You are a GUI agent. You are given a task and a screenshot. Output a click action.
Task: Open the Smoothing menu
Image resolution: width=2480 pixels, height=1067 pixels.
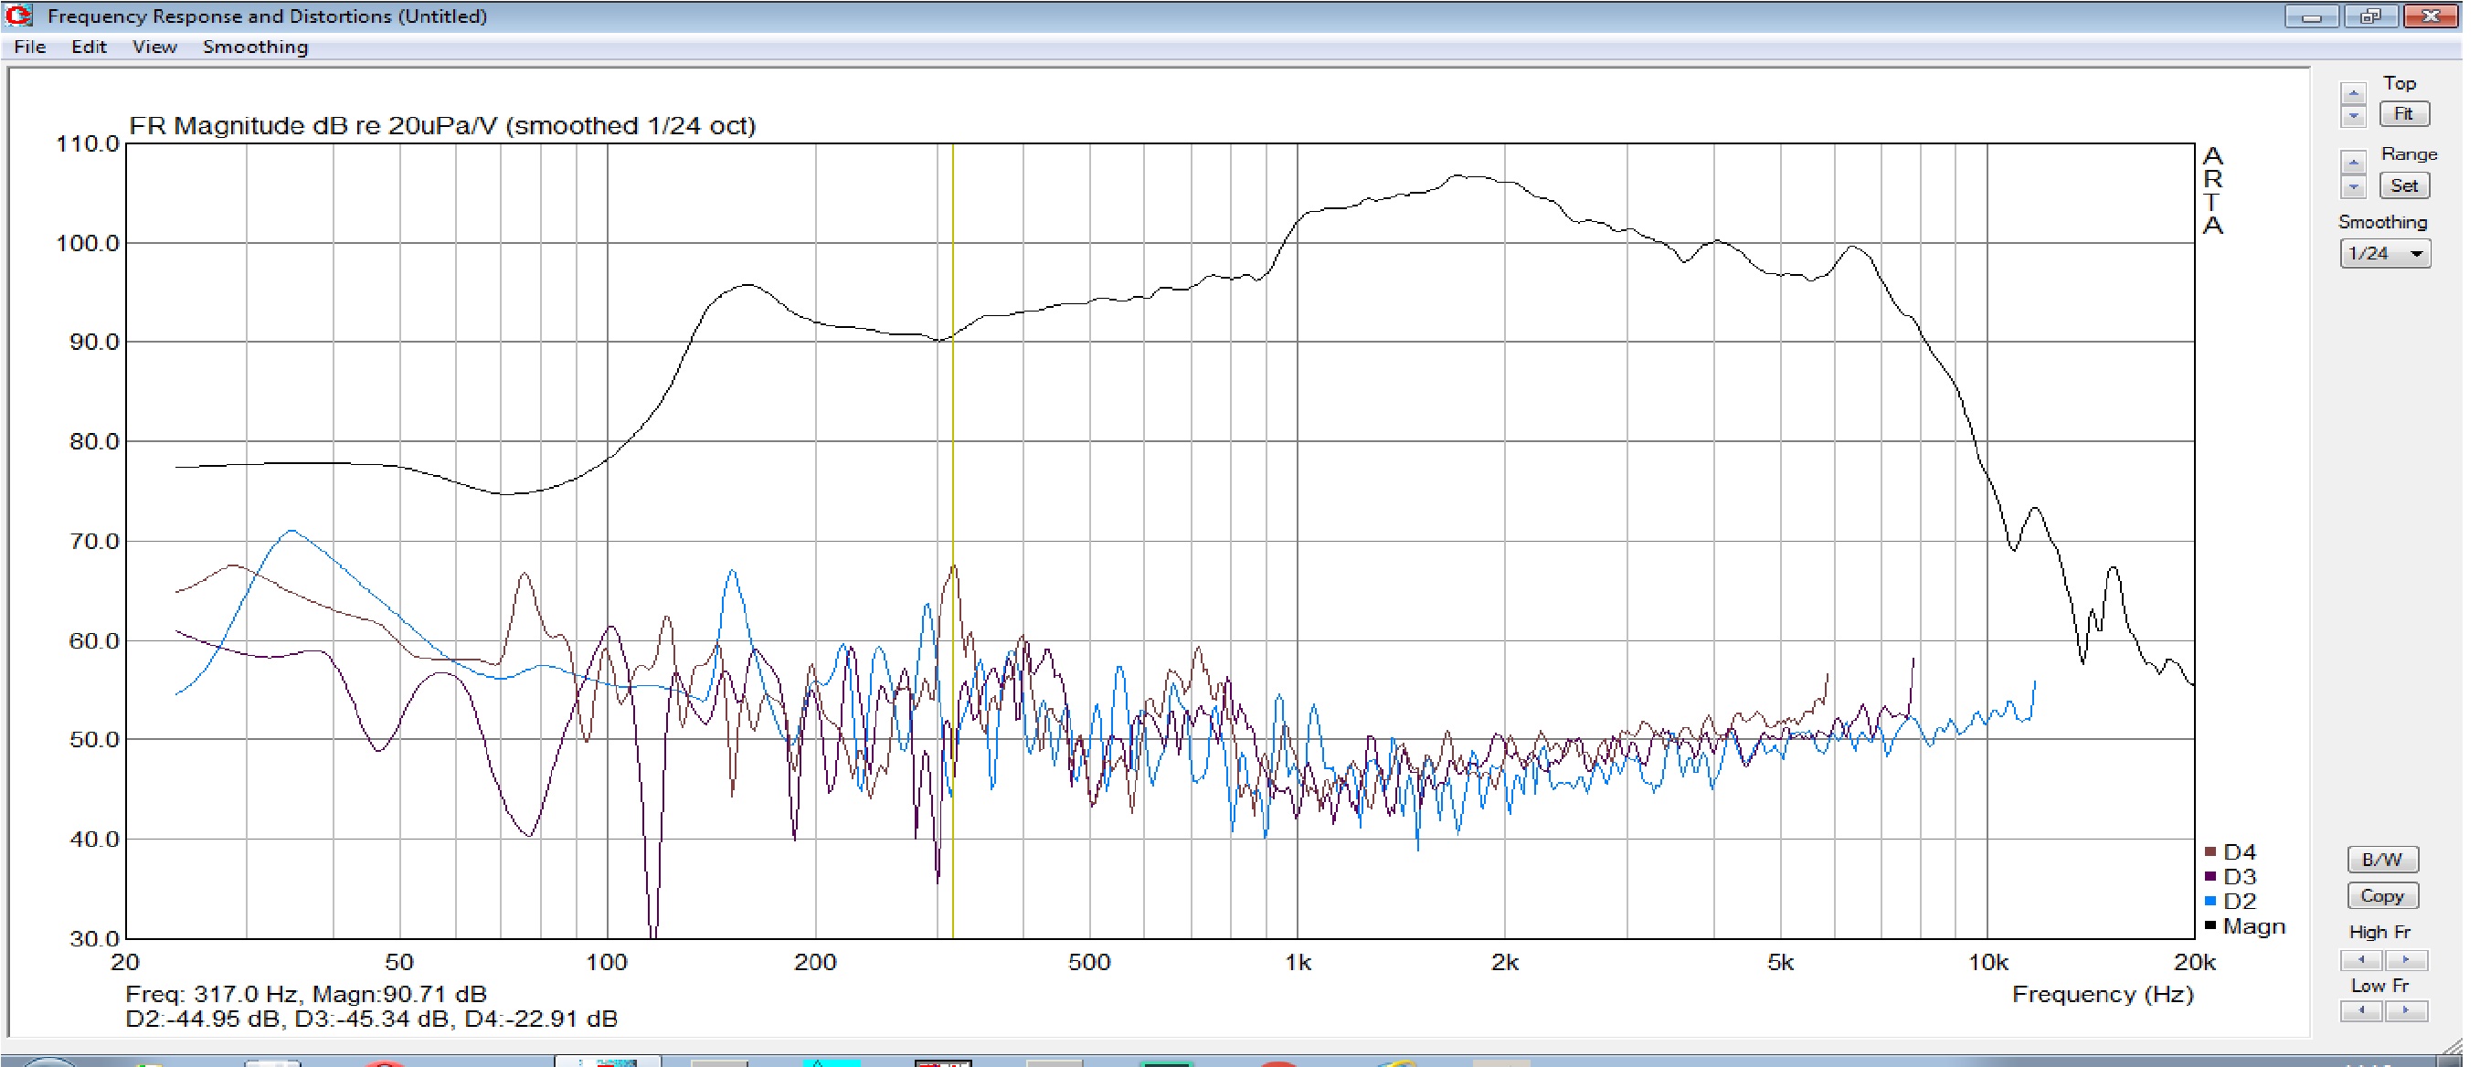click(x=255, y=48)
